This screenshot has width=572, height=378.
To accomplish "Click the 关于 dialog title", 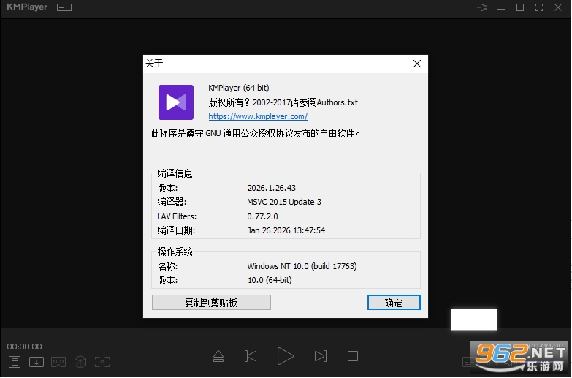I will 154,63.
